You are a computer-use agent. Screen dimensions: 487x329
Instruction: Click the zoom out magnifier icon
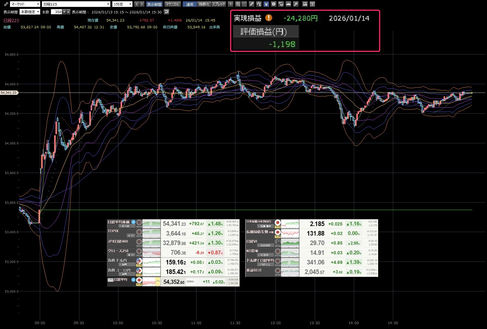tap(244, 4)
